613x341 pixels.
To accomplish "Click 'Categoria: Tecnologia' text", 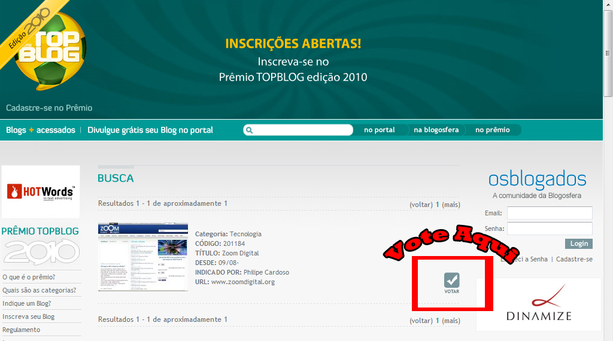I will (x=228, y=234).
